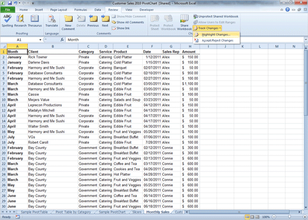Open the File tab
308x220 pixels.
(8, 9)
